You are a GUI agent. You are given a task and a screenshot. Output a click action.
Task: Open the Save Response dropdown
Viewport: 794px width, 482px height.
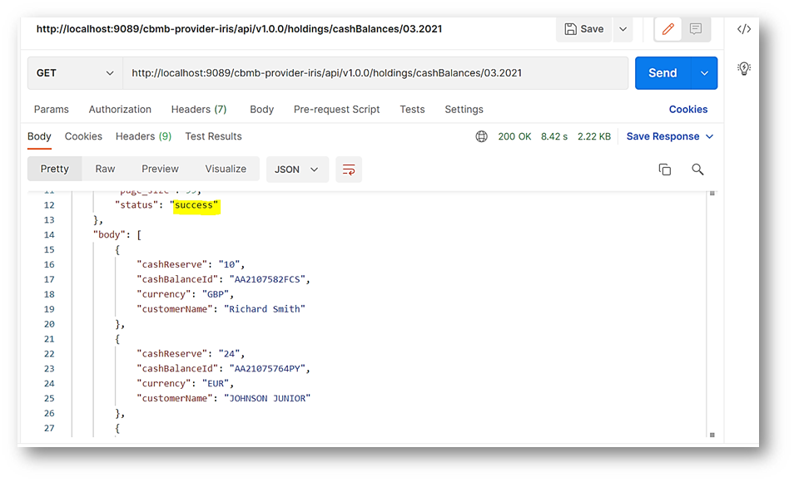pyautogui.click(x=670, y=136)
